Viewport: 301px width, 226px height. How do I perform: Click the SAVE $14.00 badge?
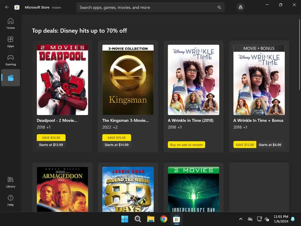pos(51,138)
